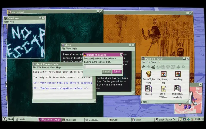This screenshot has width=206, height=129.
Task: Click the stuck window vertical scrollbar
Action: point(133,71)
